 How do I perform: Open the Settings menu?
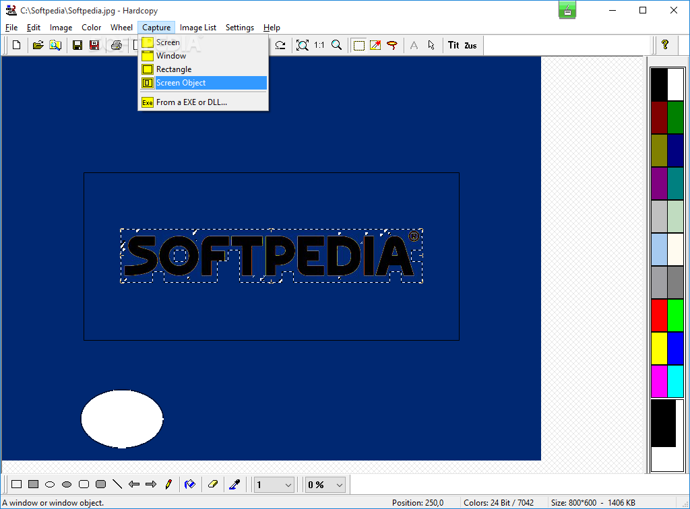point(240,28)
